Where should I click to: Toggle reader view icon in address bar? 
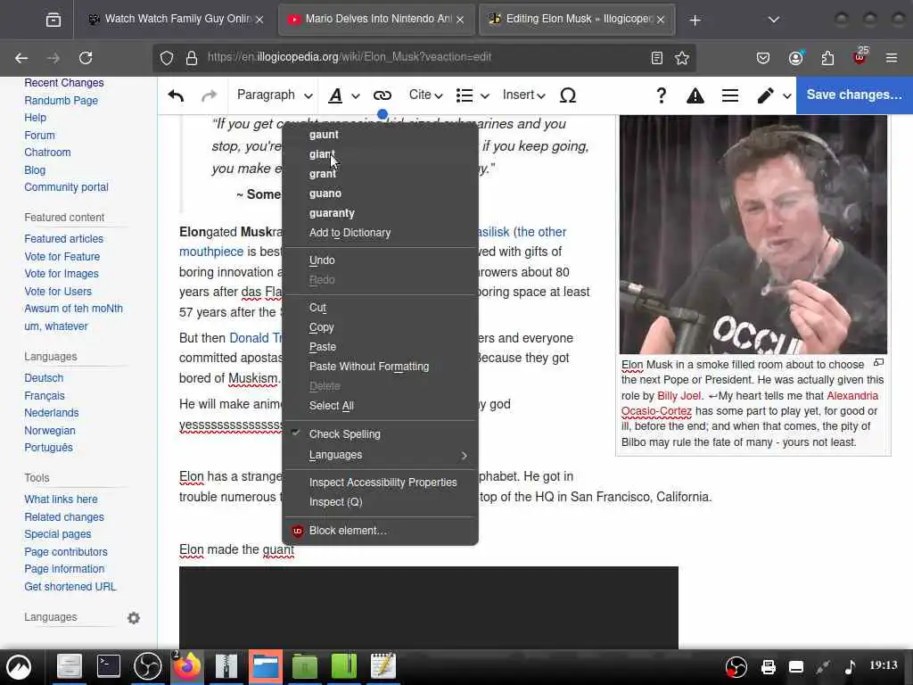point(657,58)
